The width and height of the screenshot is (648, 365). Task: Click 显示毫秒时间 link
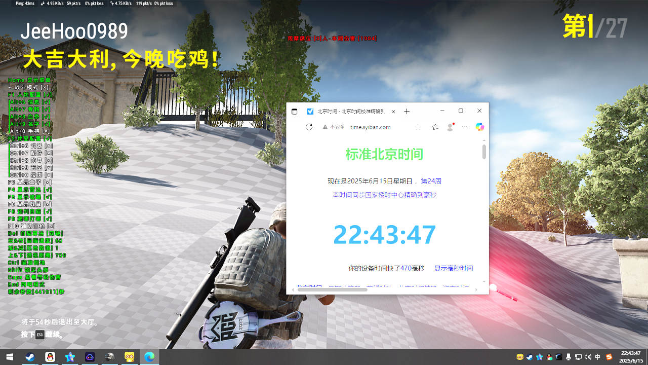tap(454, 268)
